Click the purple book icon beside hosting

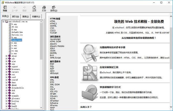(10, 101)
